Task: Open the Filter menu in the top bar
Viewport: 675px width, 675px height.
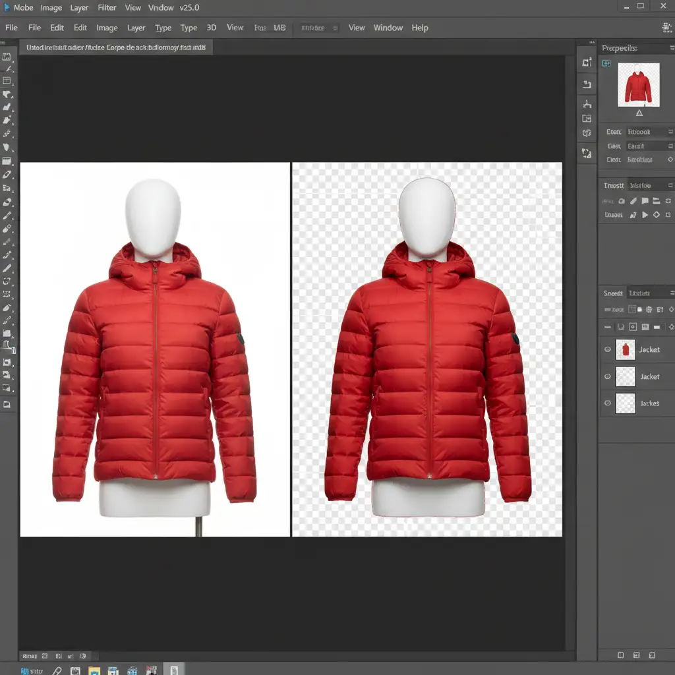Action: 107,8
